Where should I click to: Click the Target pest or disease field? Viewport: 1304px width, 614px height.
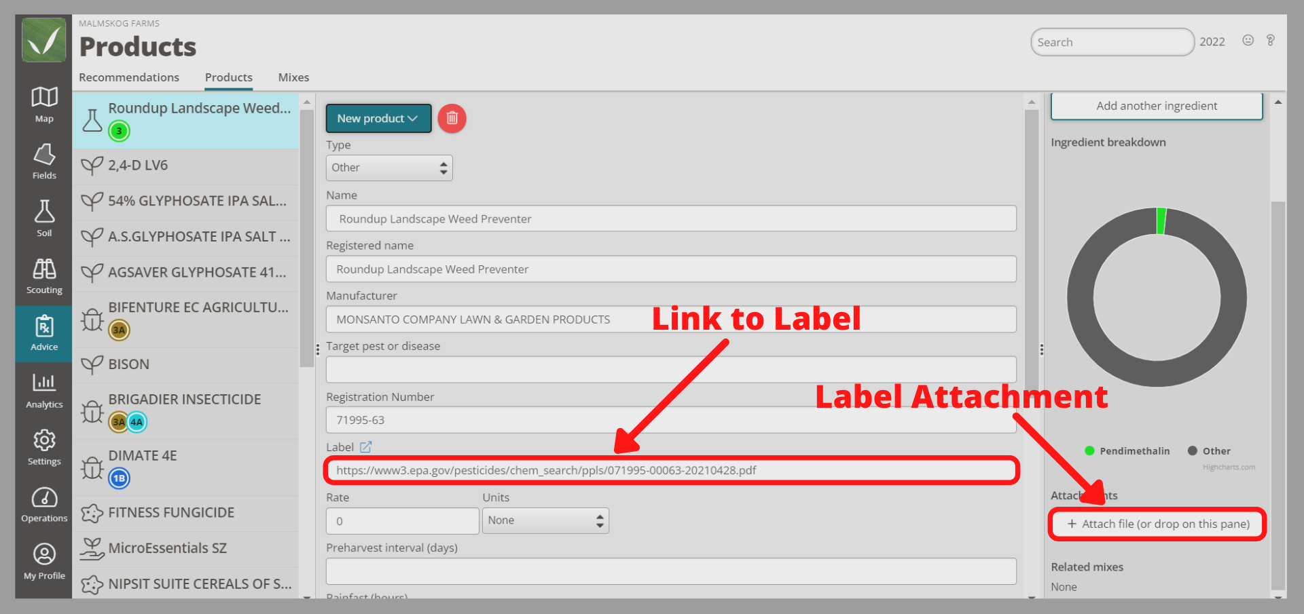click(671, 369)
